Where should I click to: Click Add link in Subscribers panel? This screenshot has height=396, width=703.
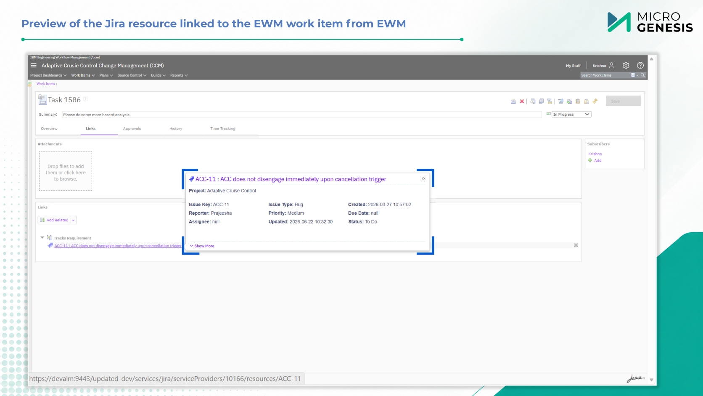tap(598, 160)
